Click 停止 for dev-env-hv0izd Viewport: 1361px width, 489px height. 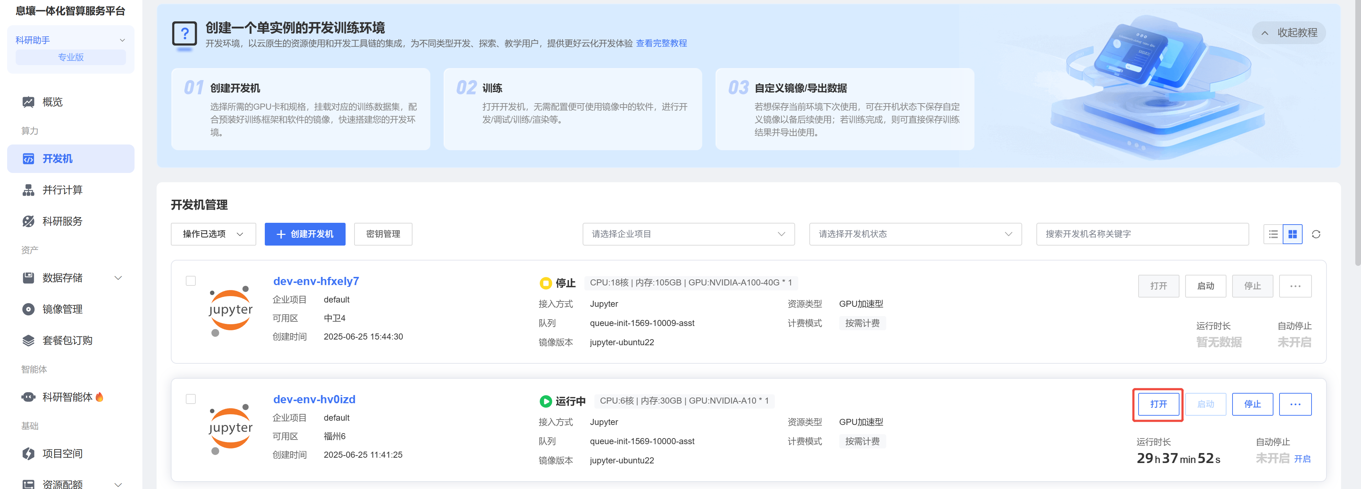(1252, 405)
